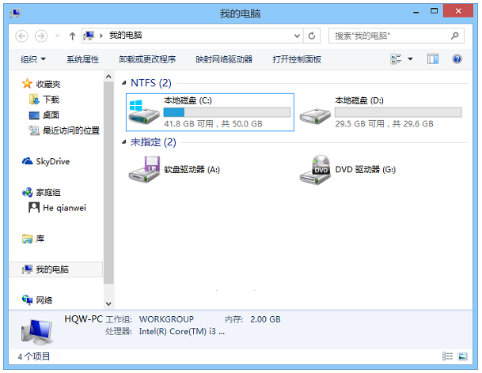Click the D: drive usage bar
Viewport: 482px width, 373px height.
pos(398,112)
